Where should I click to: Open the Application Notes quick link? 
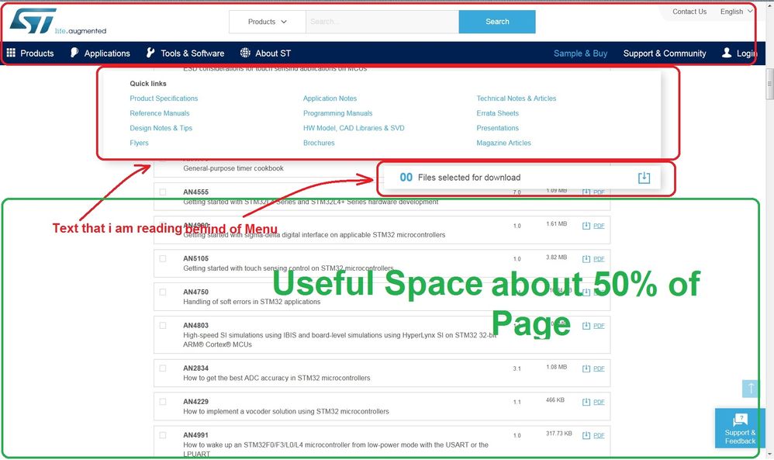point(330,99)
